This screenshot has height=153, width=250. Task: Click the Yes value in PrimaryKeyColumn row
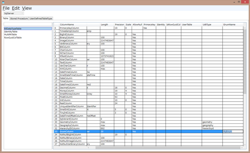point(149,28)
